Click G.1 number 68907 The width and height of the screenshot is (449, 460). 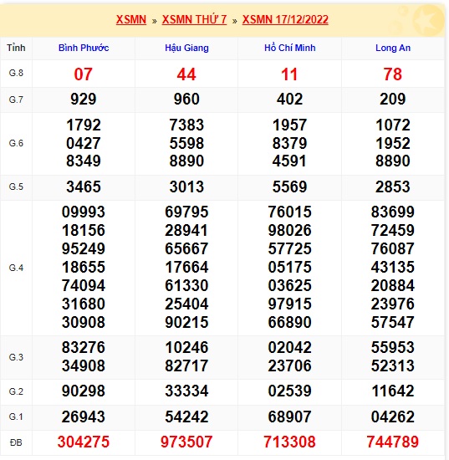(290, 417)
